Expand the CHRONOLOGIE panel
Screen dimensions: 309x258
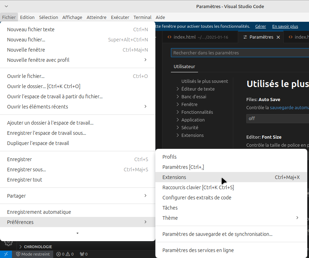[38, 247]
